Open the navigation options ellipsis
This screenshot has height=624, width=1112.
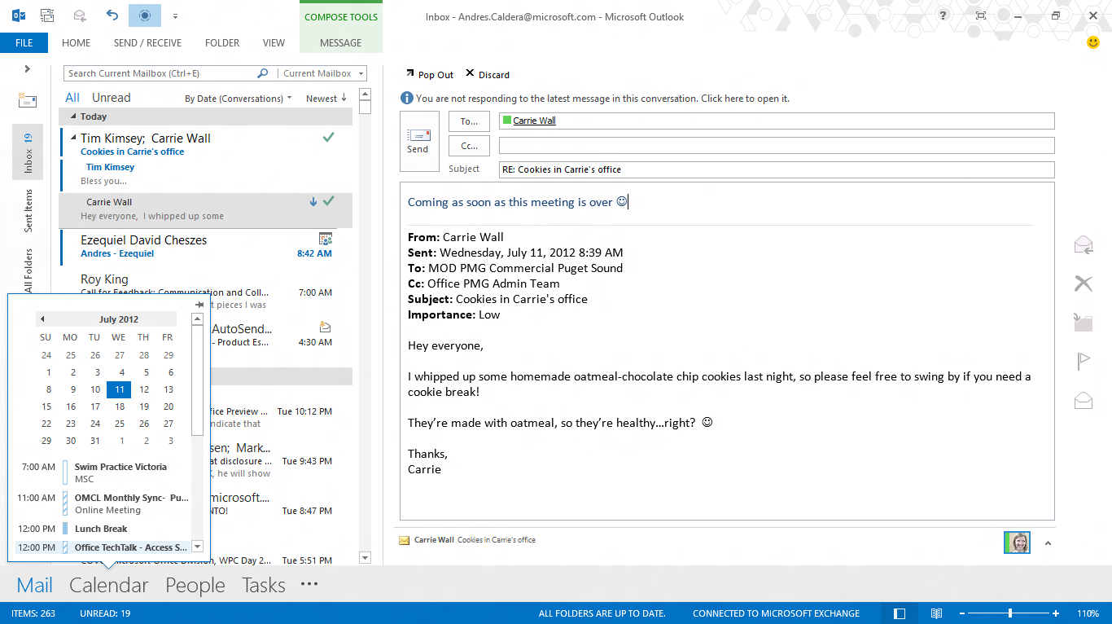[309, 584]
